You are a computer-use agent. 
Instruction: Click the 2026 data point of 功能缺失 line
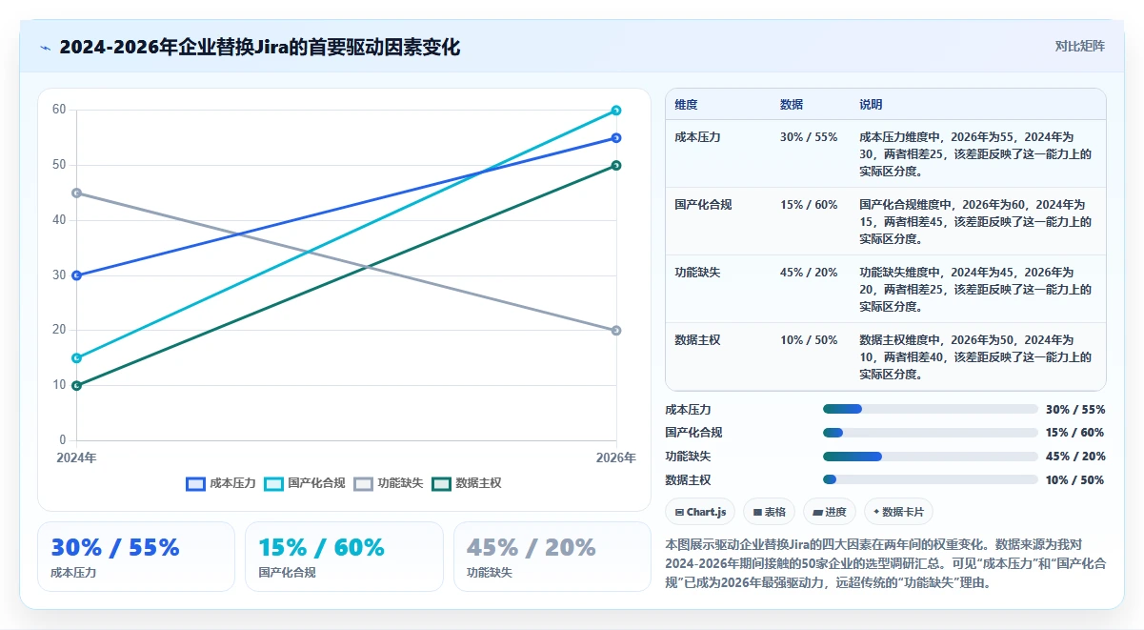coord(616,331)
